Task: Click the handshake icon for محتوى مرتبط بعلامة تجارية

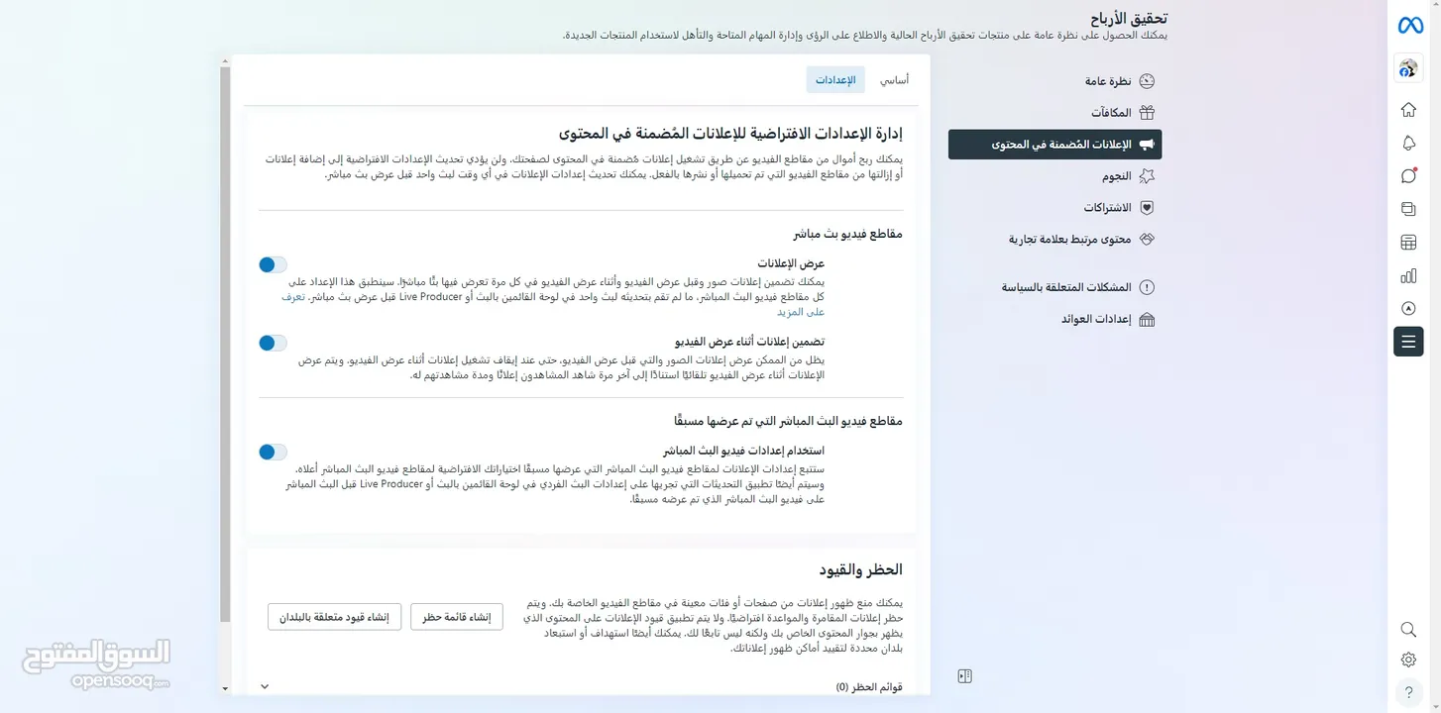Action: click(x=1147, y=240)
